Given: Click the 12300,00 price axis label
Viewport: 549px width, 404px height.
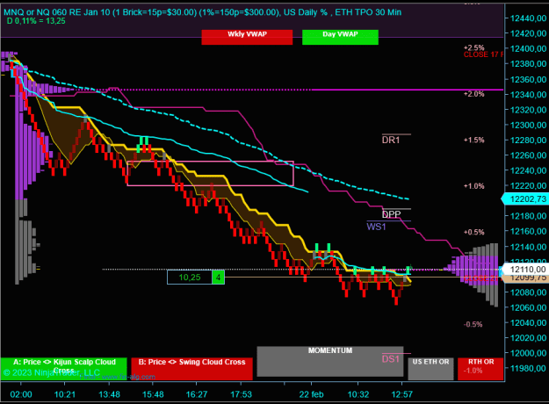Looking at the screenshot, I should pos(528,125).
